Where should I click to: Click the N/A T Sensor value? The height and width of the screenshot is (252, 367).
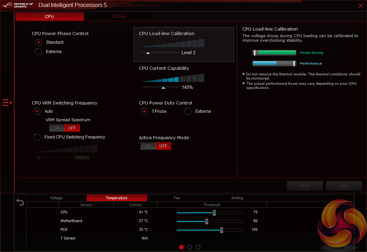point(145,238)
